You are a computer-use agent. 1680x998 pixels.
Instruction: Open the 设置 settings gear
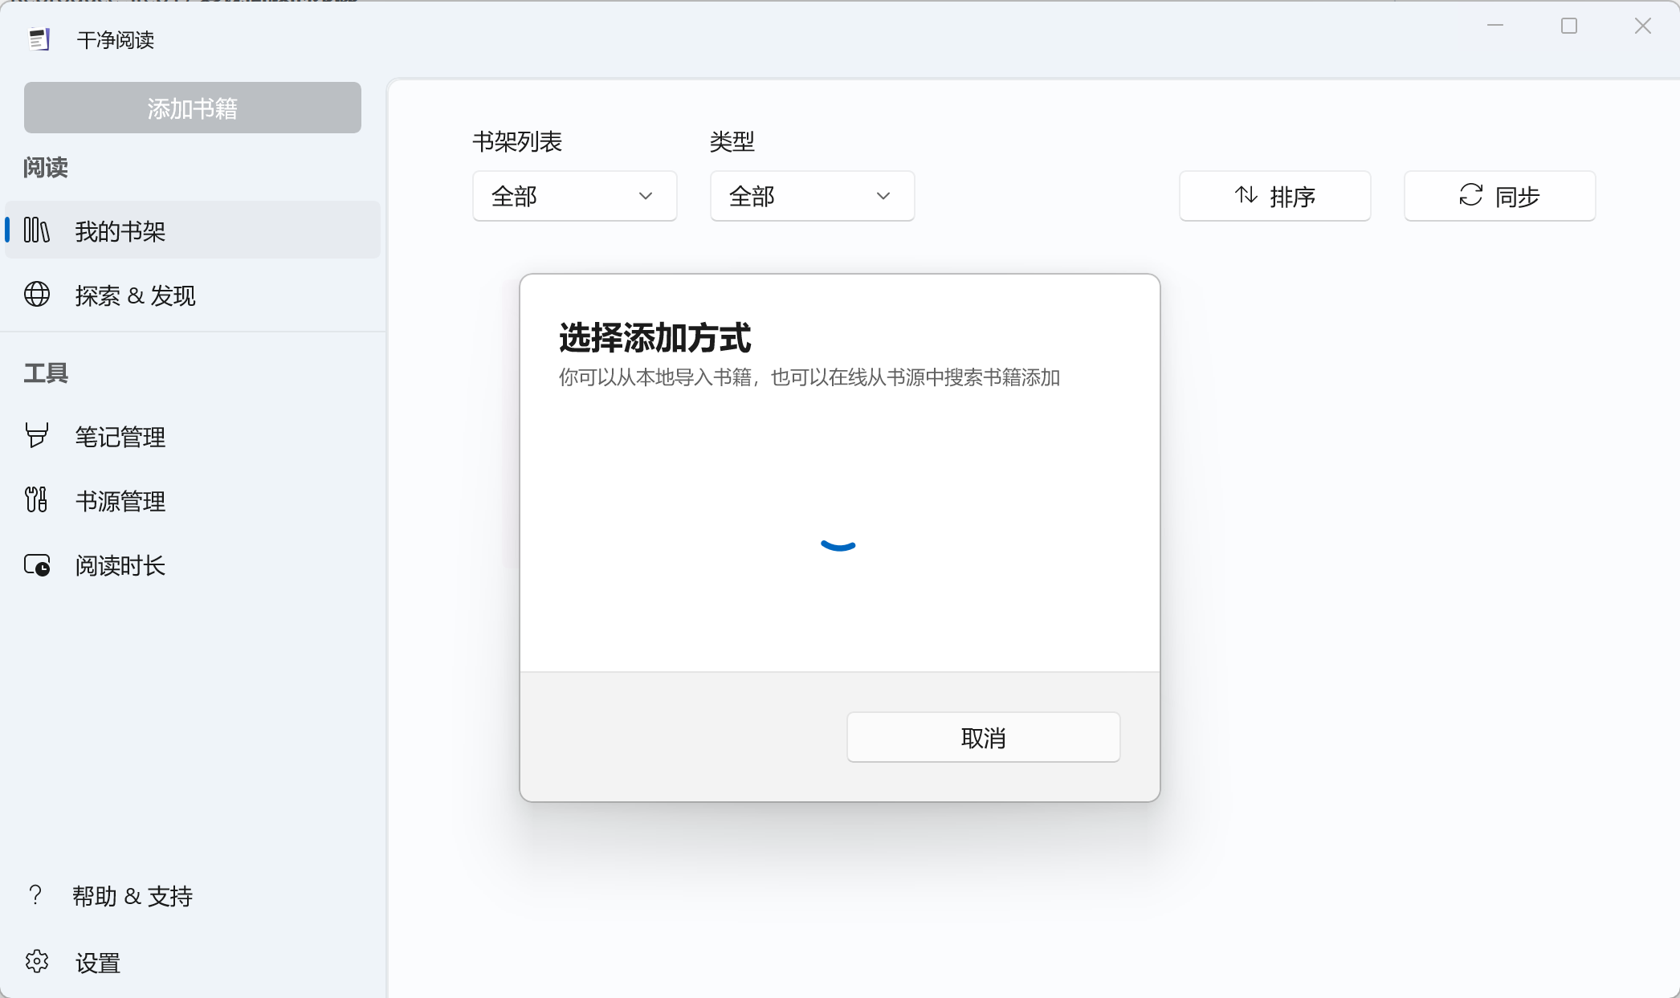point(36,962)
